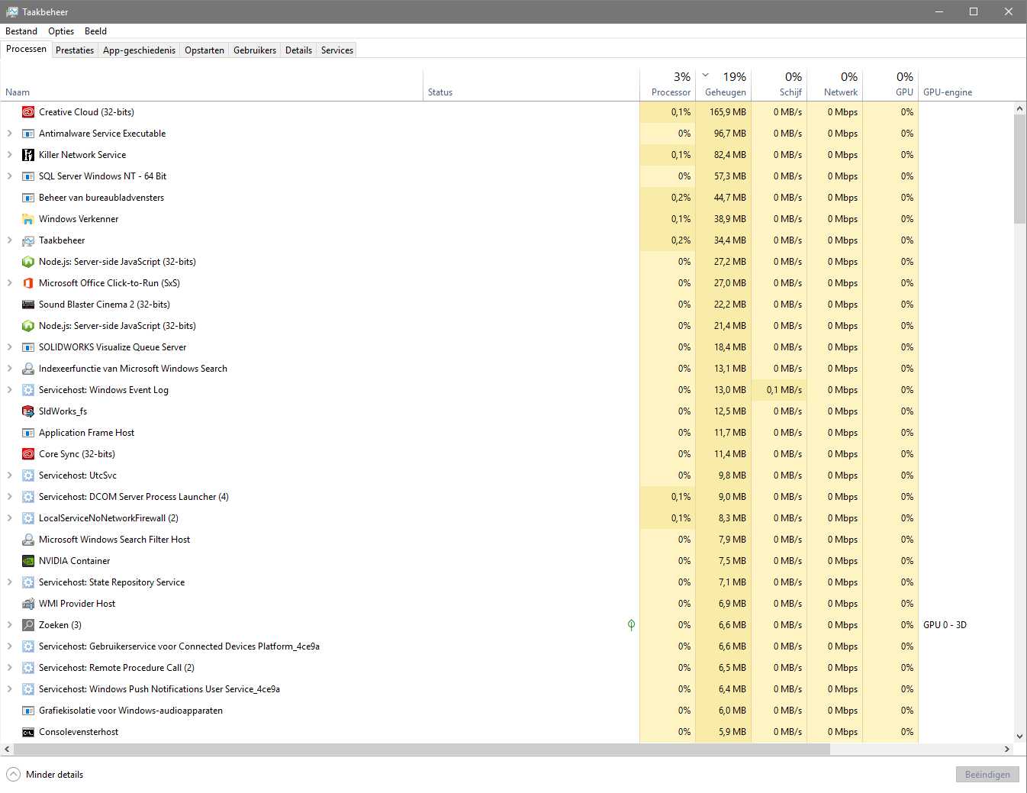Switch to the Opstarten tab
The image size is (1027, 793).
tap(204, 50)
